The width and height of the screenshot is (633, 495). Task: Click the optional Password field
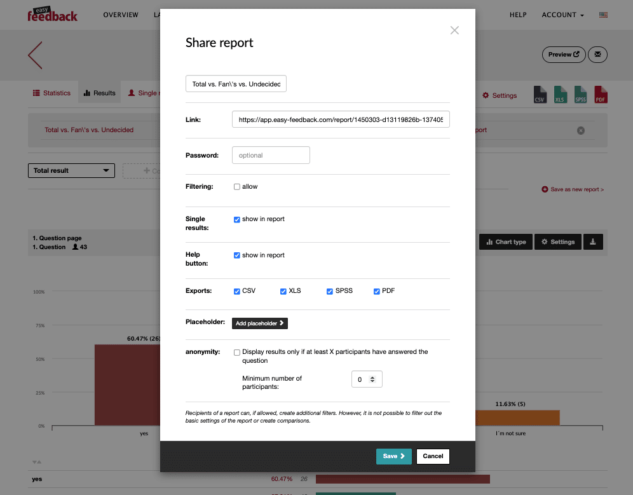point(271,154)
